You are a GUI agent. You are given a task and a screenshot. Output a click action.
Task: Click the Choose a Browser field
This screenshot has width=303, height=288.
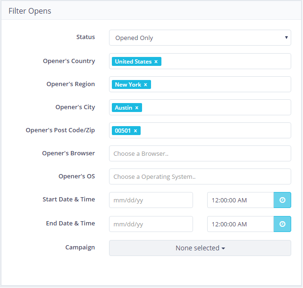200,153
